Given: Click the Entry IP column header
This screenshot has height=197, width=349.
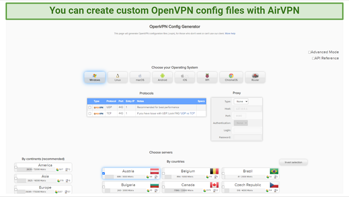Looking at the screenshot, I should click(130, 101).
